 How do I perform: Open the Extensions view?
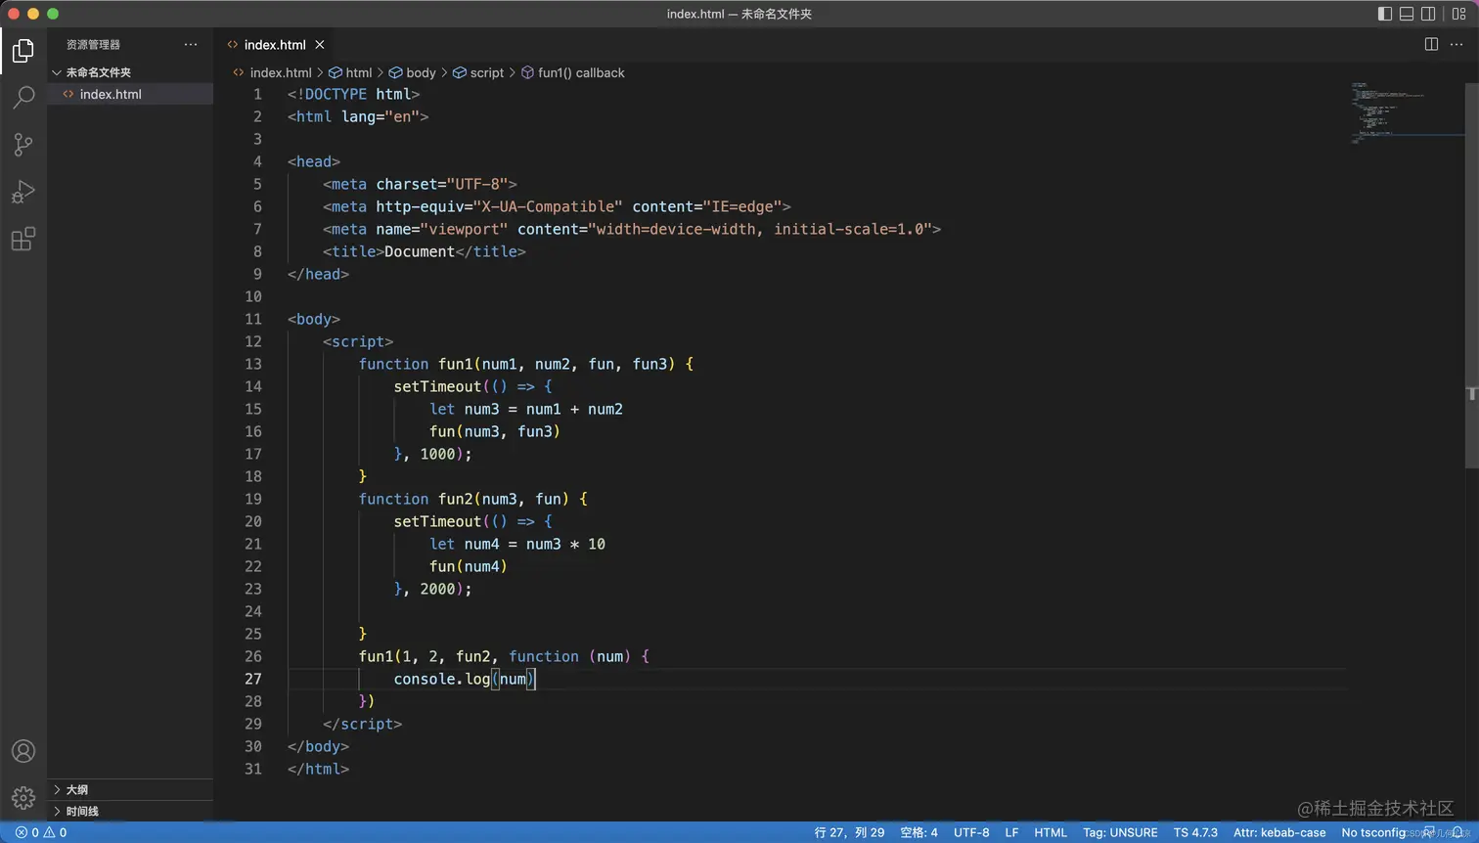(23, 239)
